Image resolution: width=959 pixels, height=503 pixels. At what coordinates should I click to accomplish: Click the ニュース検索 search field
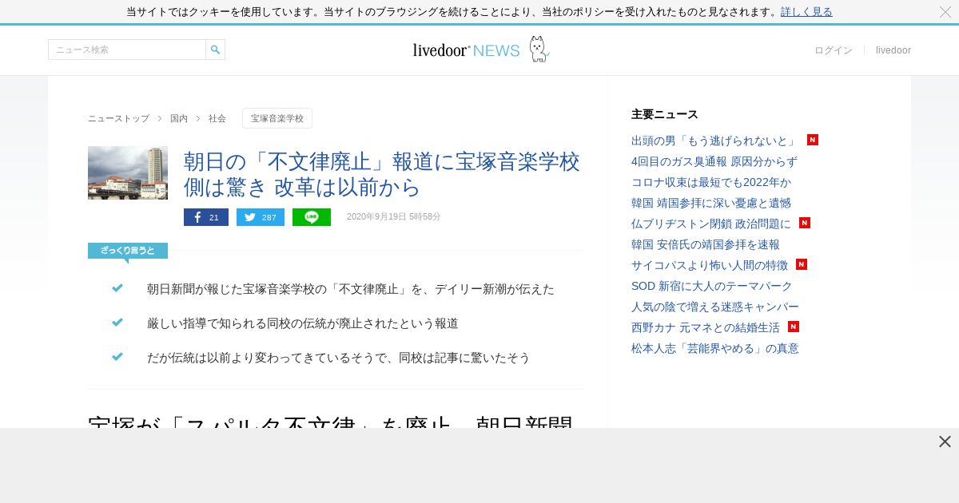coord(127,50)
